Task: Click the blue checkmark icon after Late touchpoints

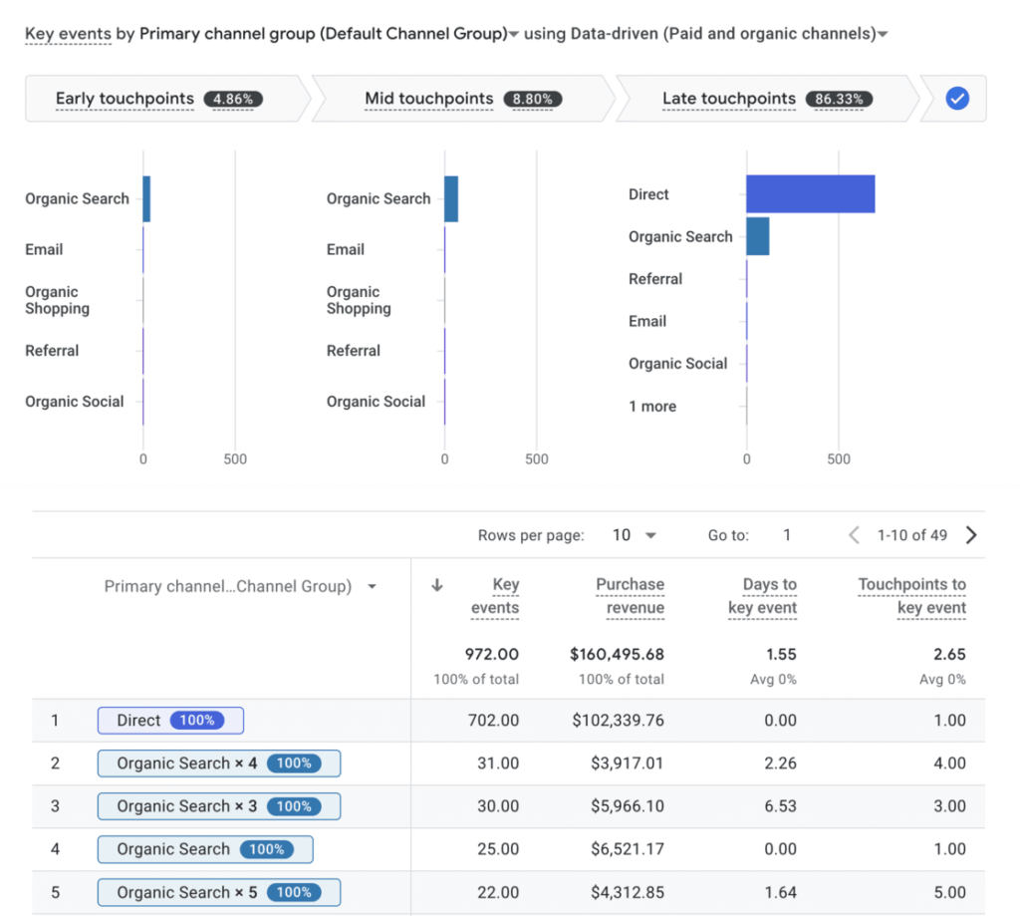Action: tap(956, 98)
